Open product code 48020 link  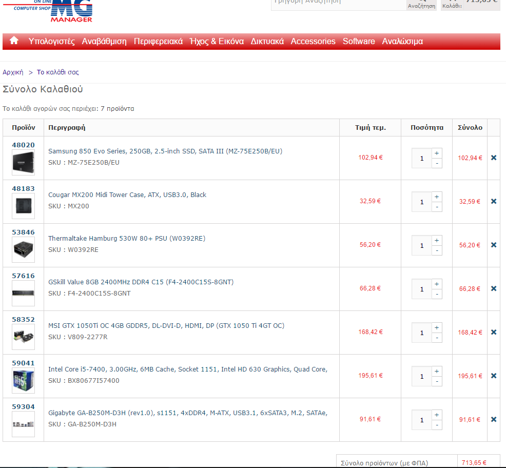(23, 145)
